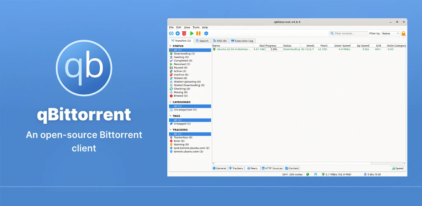Click the Filter torrents search field

click(x=349, y=34)
